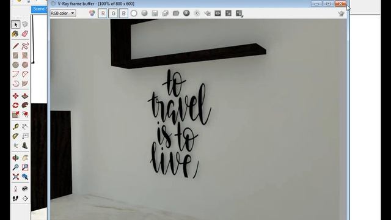Toggle the region render icon
The width and height of the screenshot is (391, 220).
[217, 13]
